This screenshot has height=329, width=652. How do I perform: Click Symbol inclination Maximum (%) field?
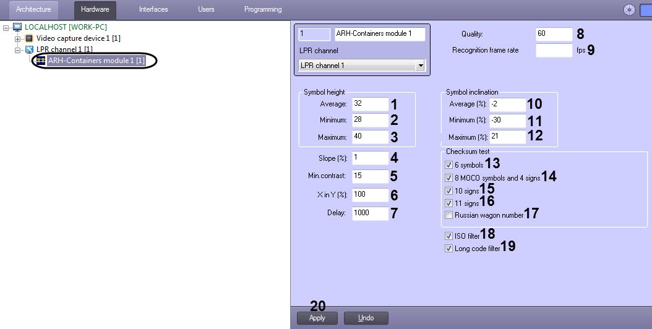pos(507,137)
